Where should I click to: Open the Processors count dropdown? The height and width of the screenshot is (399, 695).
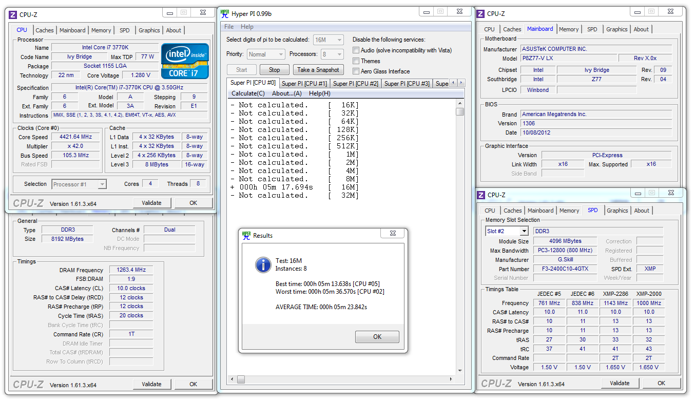332,54
